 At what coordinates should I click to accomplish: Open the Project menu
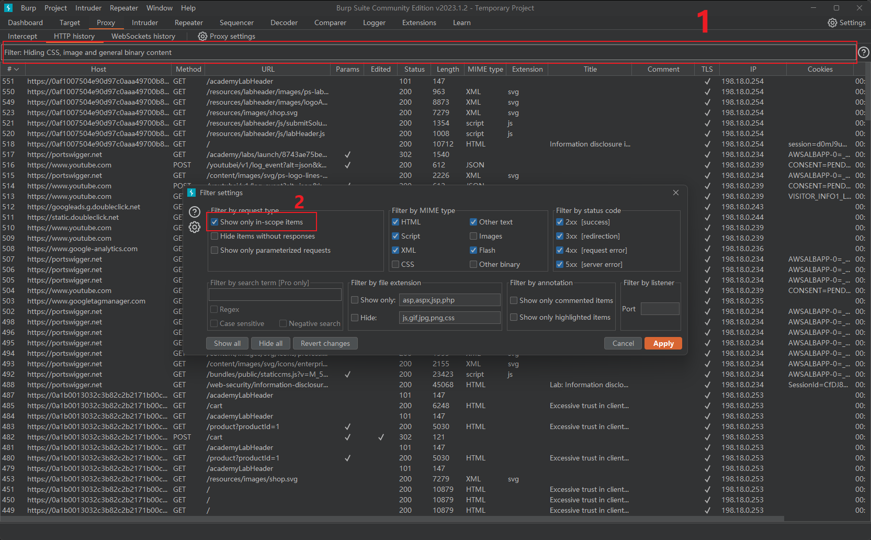point(55,8)
